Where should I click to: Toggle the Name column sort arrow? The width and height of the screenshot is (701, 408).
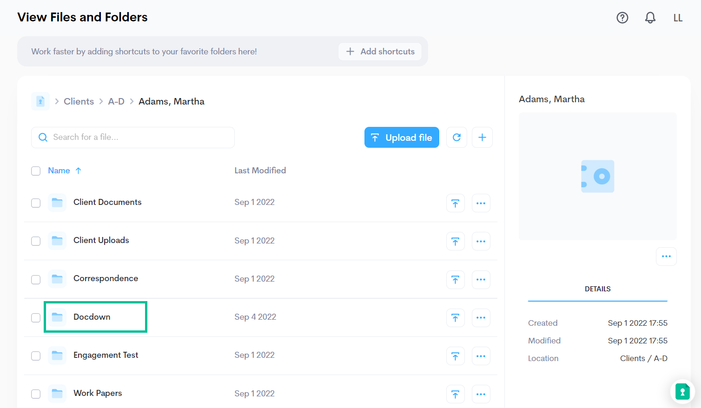(x=79, y=171)
